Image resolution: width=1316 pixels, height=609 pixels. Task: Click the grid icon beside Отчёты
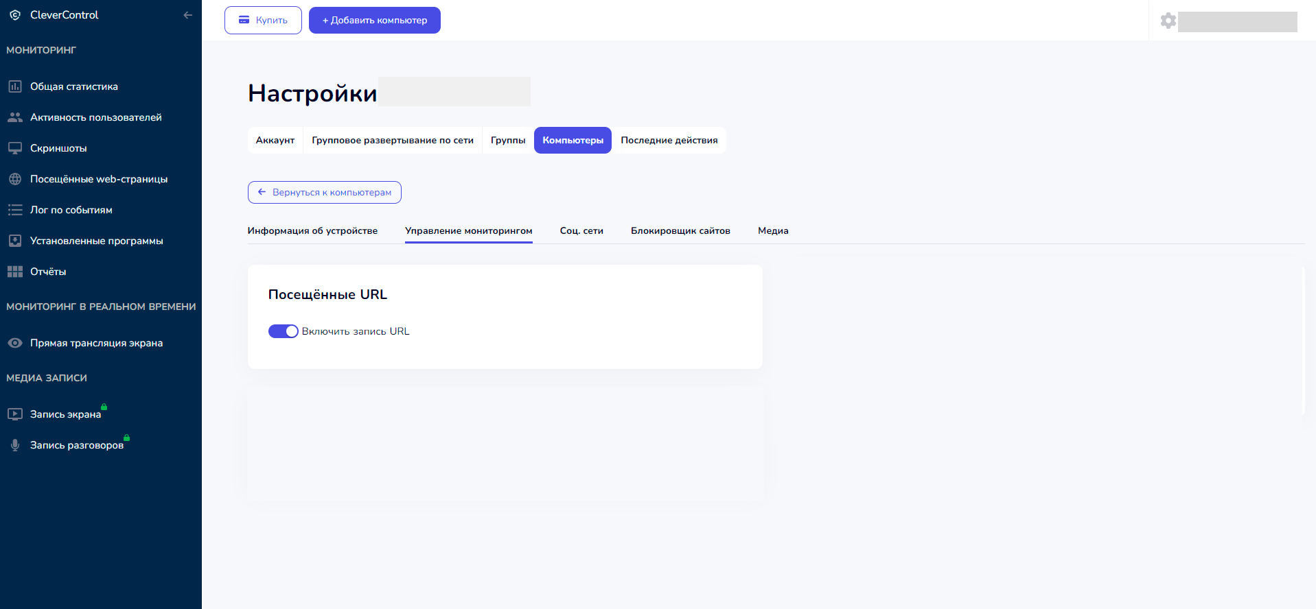point(15,272)
